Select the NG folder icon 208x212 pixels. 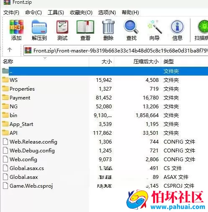(x=5, y=106)
